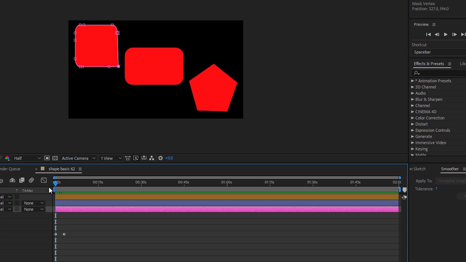The height and width of the screenshot is (262, 466).
Task: Open the Preview panel menu
Action: point(434,24)
